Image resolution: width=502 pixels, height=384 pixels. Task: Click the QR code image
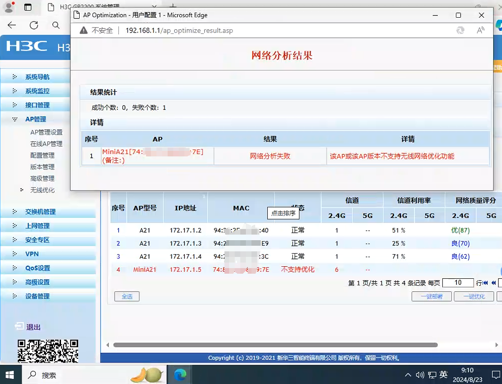coord(48,351)
